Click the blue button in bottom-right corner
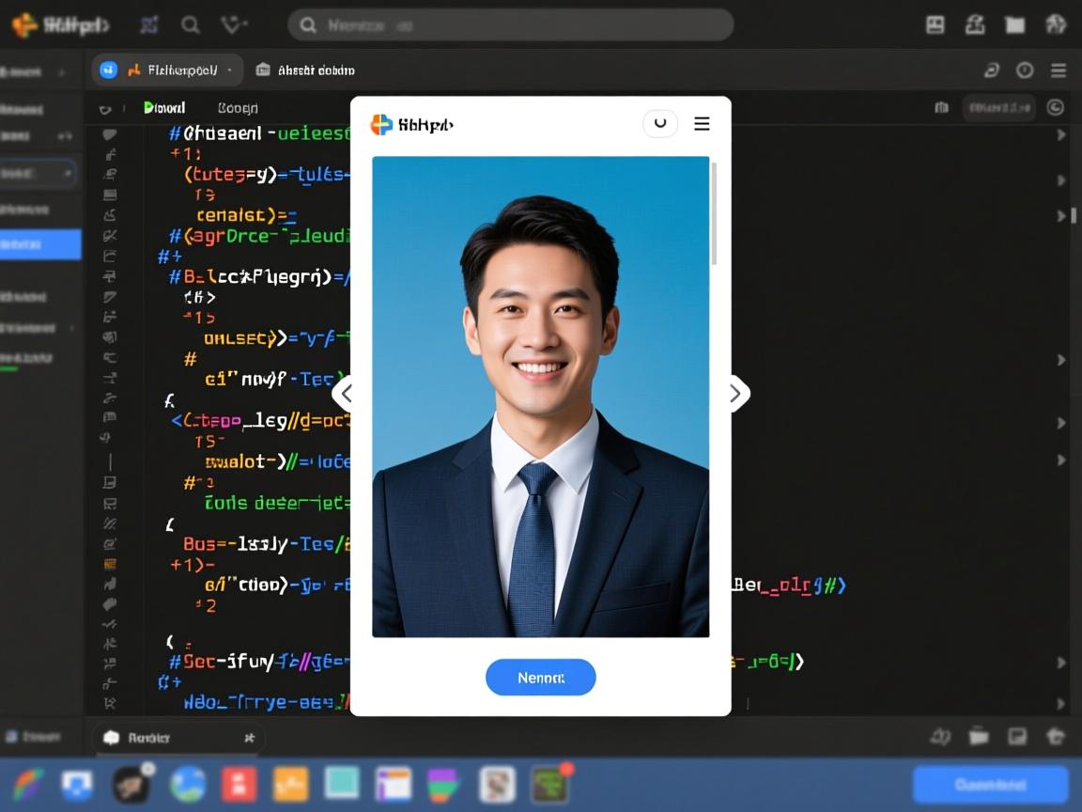1082x812 pixels. 990,784
